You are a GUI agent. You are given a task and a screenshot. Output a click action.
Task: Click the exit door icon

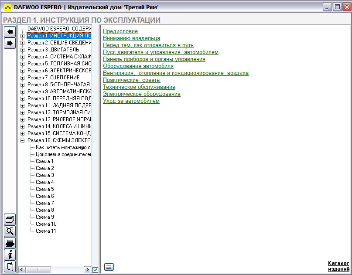point(10,266)
